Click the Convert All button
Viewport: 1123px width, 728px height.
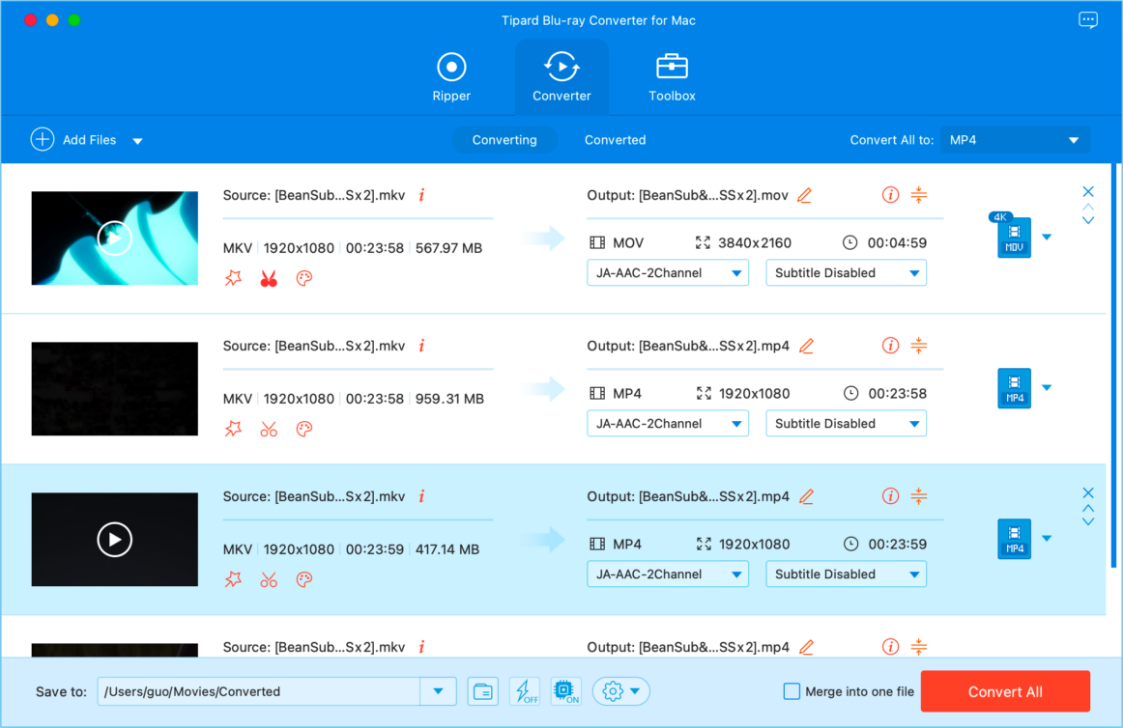coord(1005,691)
